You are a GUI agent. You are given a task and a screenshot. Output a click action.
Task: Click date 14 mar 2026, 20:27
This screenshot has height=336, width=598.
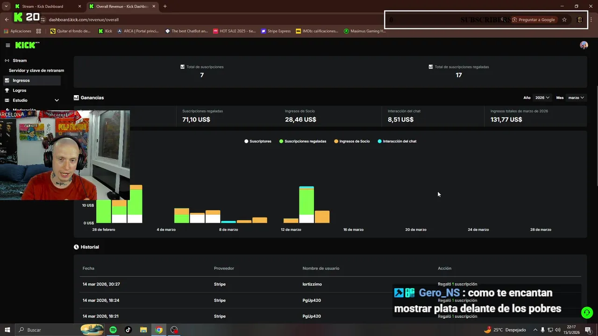101,284
